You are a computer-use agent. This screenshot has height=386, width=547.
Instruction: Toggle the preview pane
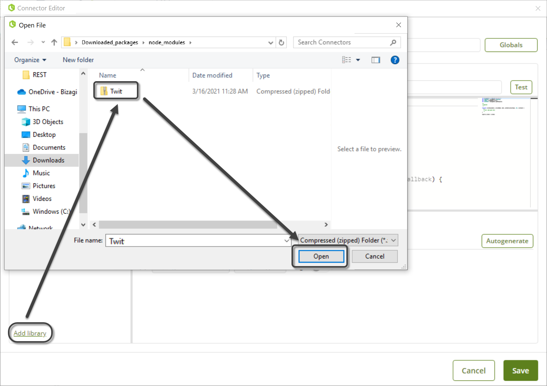(376, 60)
